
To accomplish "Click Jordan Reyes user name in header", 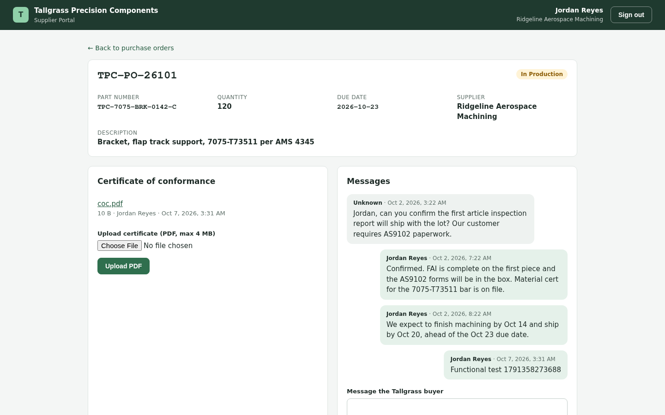I will 579,10.
